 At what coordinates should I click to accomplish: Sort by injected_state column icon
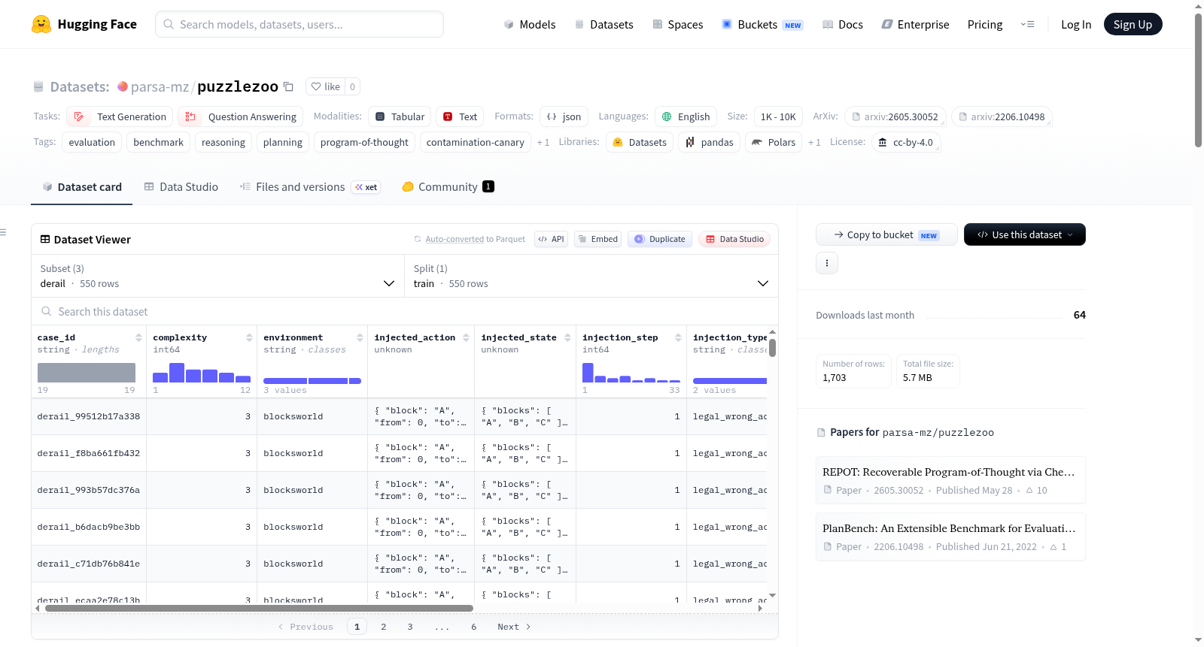(x=567, y=337)
